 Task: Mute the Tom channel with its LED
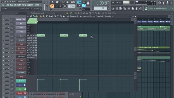pyautogui.click(x=4, y=36)
